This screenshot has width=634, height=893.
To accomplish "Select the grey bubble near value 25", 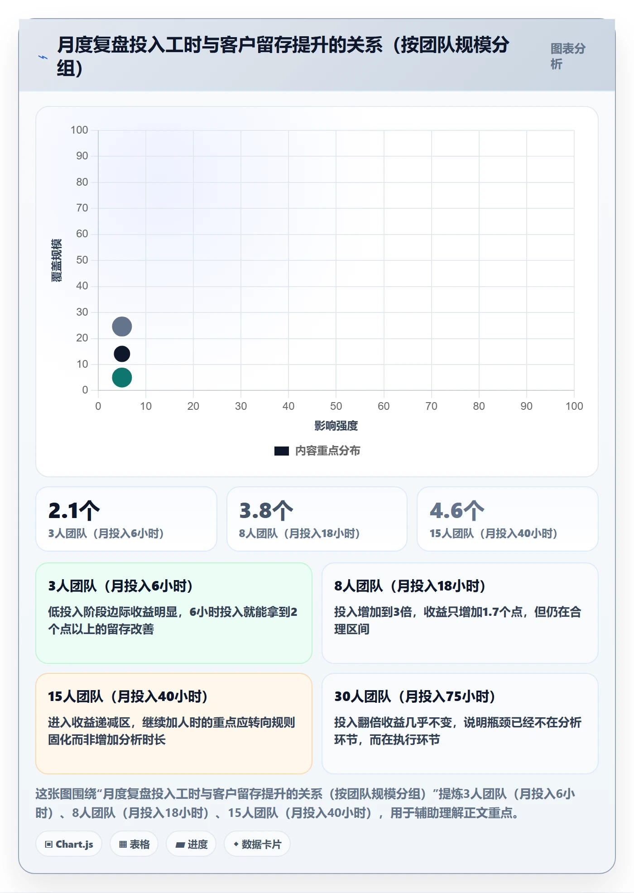I will [x=122, y=326].
